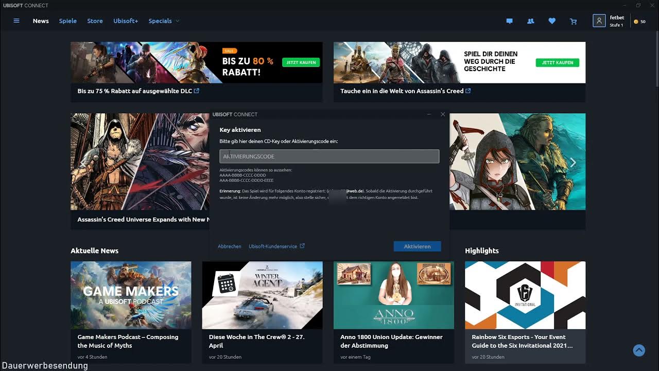
Task: Click the Units coin balance 50
Action: pos(640,22)
